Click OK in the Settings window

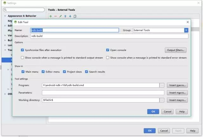[149, 131]
